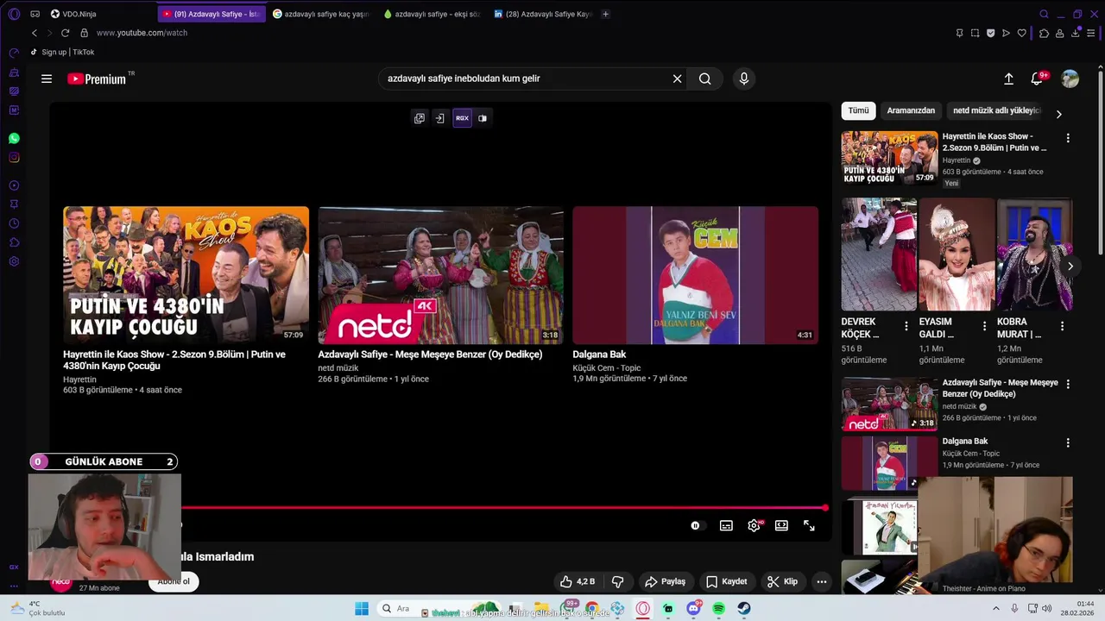1105x621 pixels.
Task: Show next Shorts with right arrow
Action: (1070, 267)
